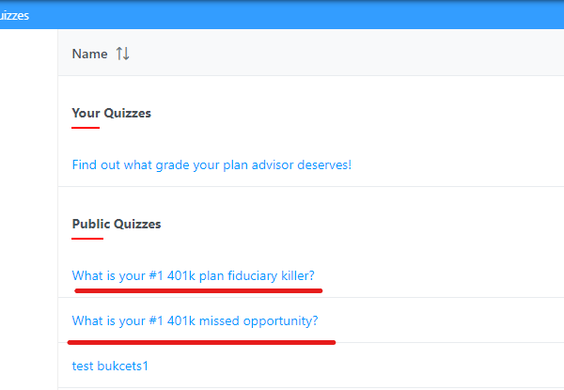Open the #1 401k fiduciary killer quiz

(193, 275)
